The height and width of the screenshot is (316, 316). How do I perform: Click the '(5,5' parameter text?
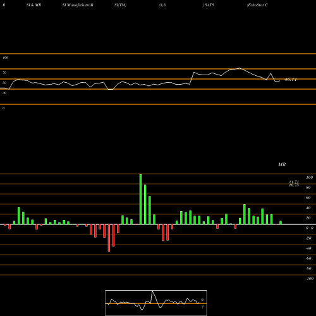point(162,5)
